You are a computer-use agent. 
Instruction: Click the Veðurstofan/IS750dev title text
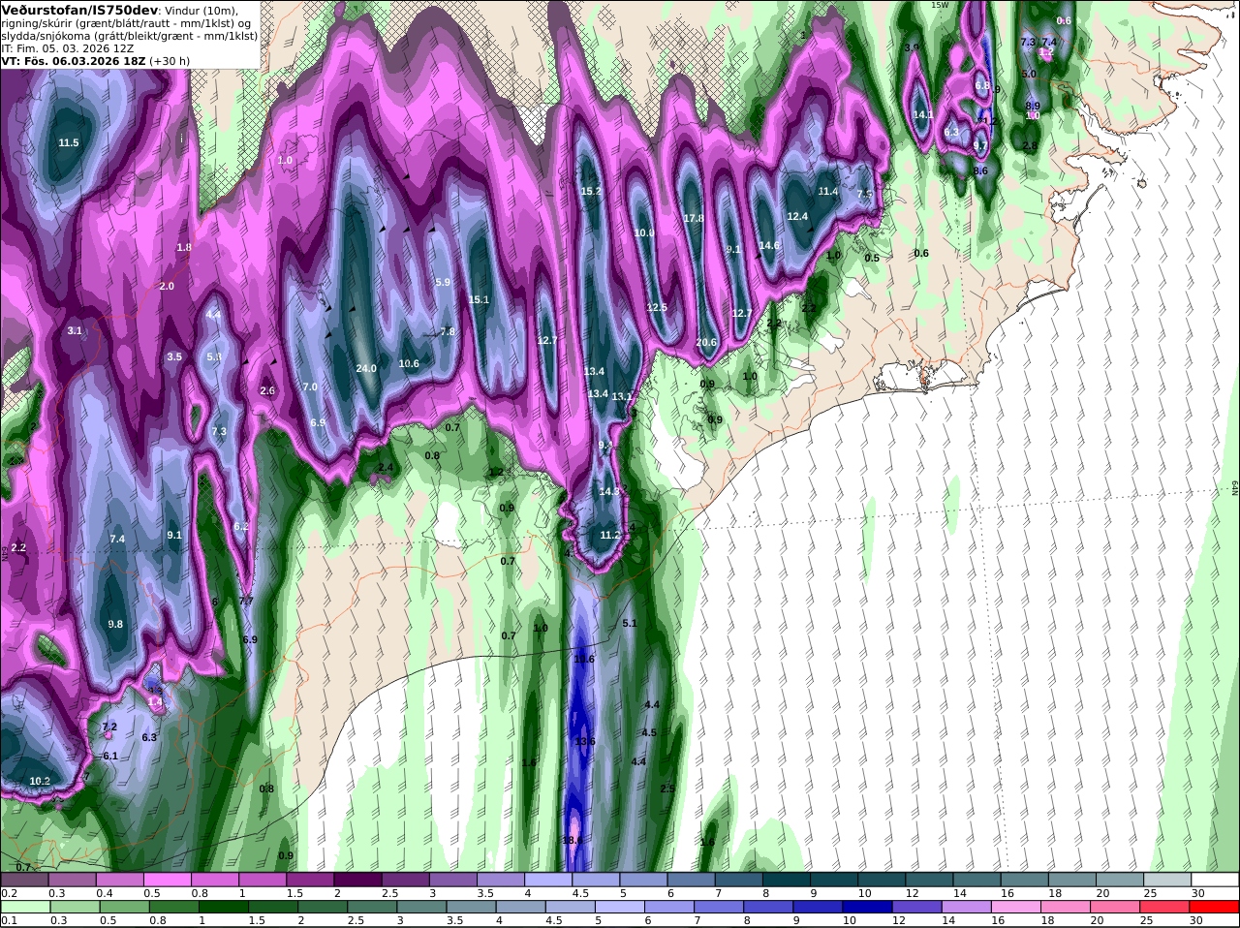coord(78,10)
